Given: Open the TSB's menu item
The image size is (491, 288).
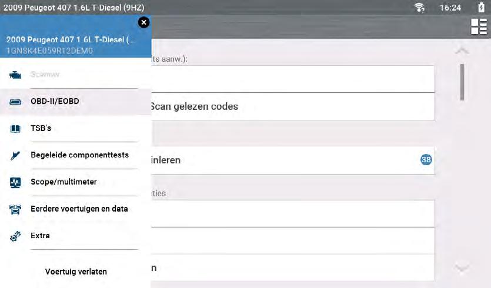Looking at the screenshot, I should pos(75,128).
